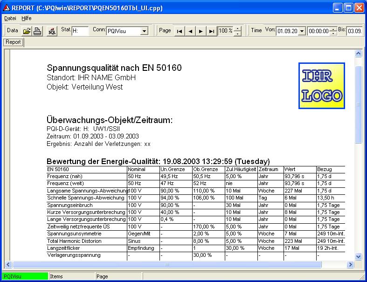Click the Objekt: Verteilung West line
This screenshot has width=367, height=282.
click(x=85, y=87)
